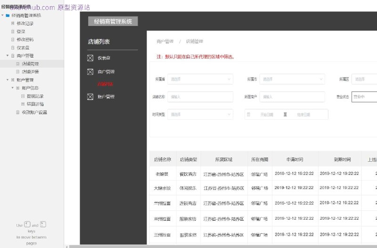Select 账户管理 in the dark sidebar menu
The image size is (377, 248).
106,97
